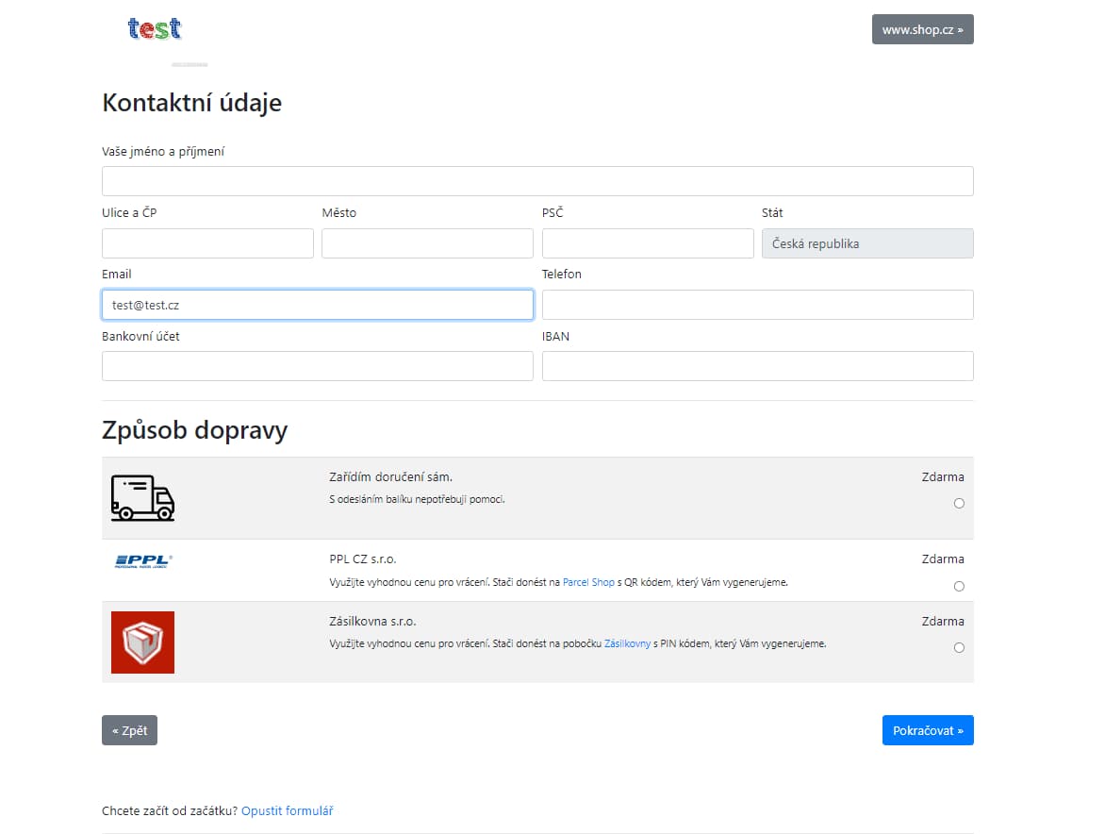The height and width of the screenshot is (834, 1105).
Task: Choose PPL CZ s.r.o. shipping option
Action: pyautogui.click(x=959, y=586)
